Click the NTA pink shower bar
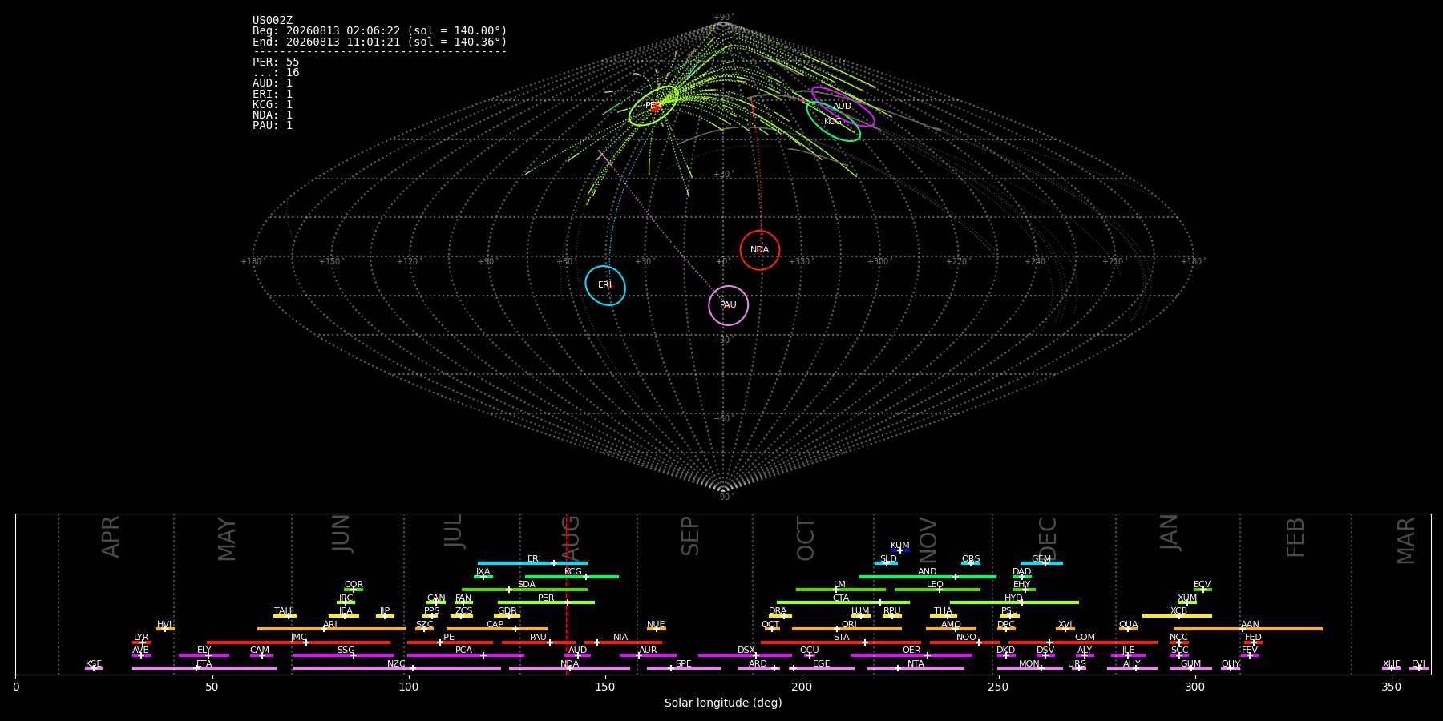The image size is (1443, 721). point(916,668)
